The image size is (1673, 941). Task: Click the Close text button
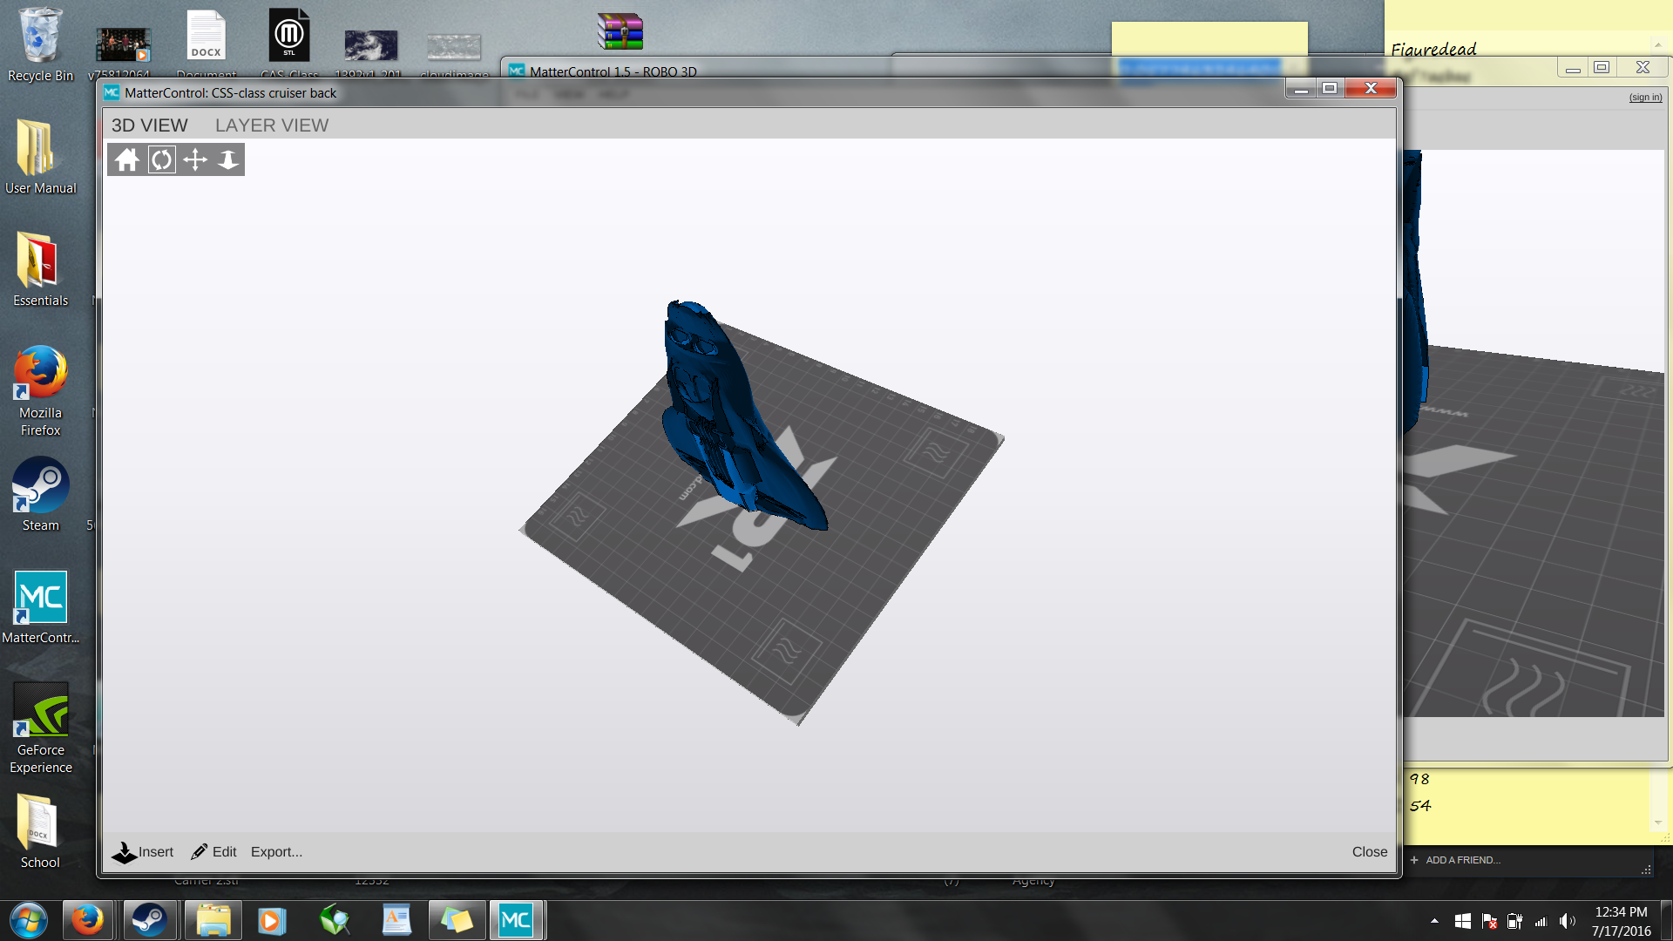pyautogui.click(x=1370, y=852)
